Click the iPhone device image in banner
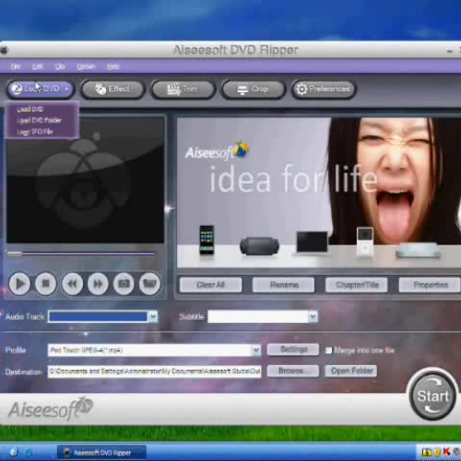This screenshot has width=461, height=461. [207, 240]
